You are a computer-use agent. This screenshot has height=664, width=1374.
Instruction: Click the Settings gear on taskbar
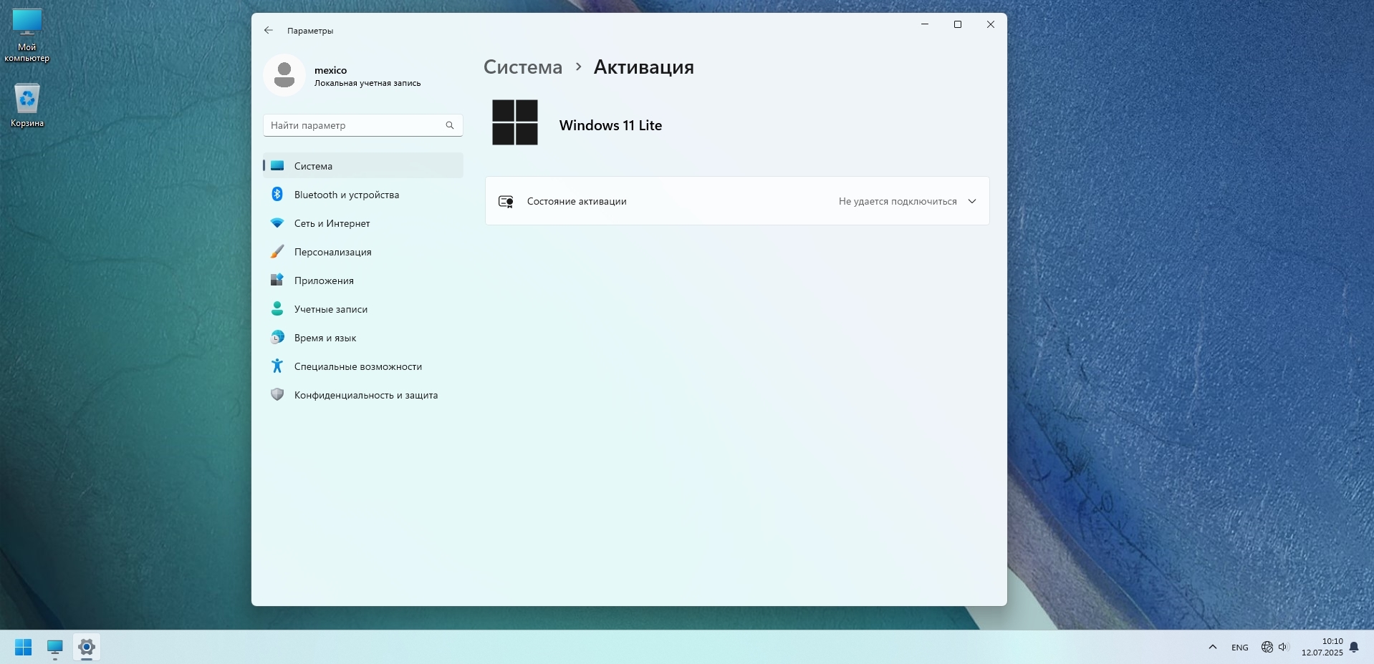87,648
